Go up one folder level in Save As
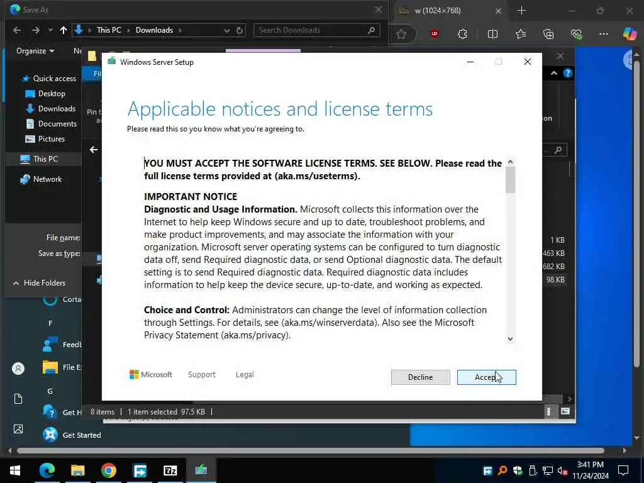 [x=64, y=30]
